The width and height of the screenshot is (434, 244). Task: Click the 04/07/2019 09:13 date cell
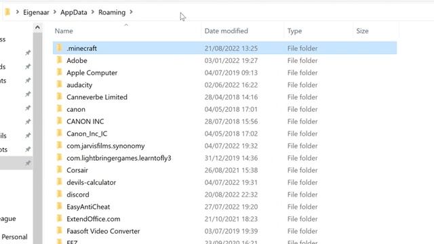click(x=231, y=73)
